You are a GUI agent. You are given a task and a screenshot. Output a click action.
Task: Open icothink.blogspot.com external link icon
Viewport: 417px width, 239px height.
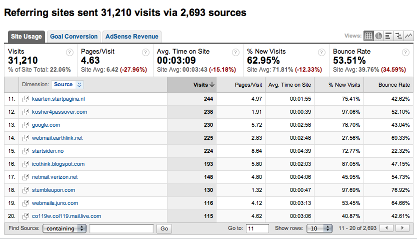tap(25, 164)
